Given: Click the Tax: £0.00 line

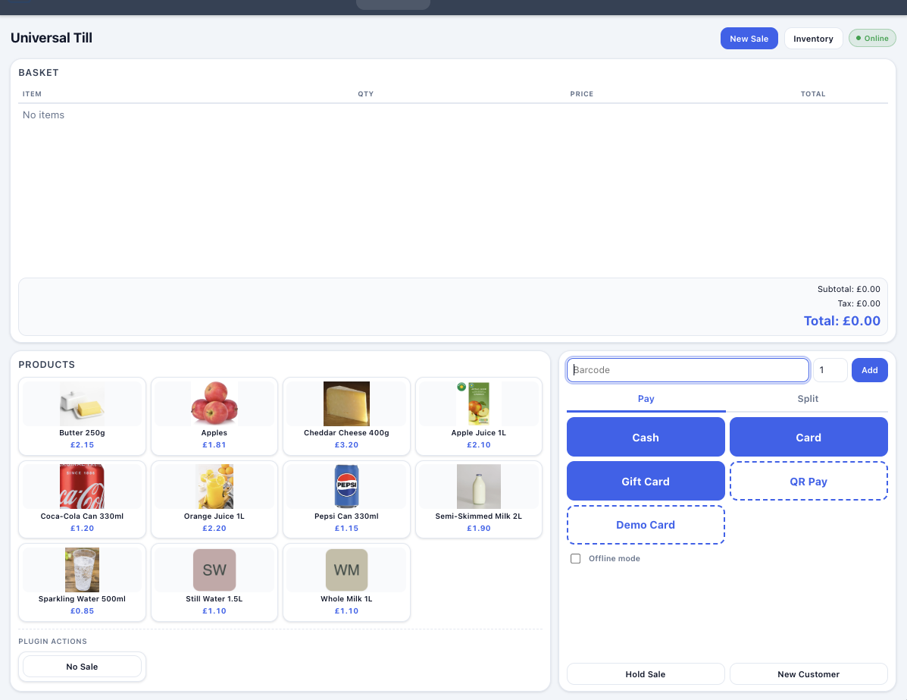Looking at the screenshot, I should [x=859, y=303].
